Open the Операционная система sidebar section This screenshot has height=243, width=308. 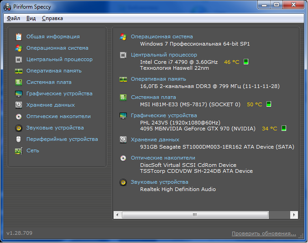[57, 48]
